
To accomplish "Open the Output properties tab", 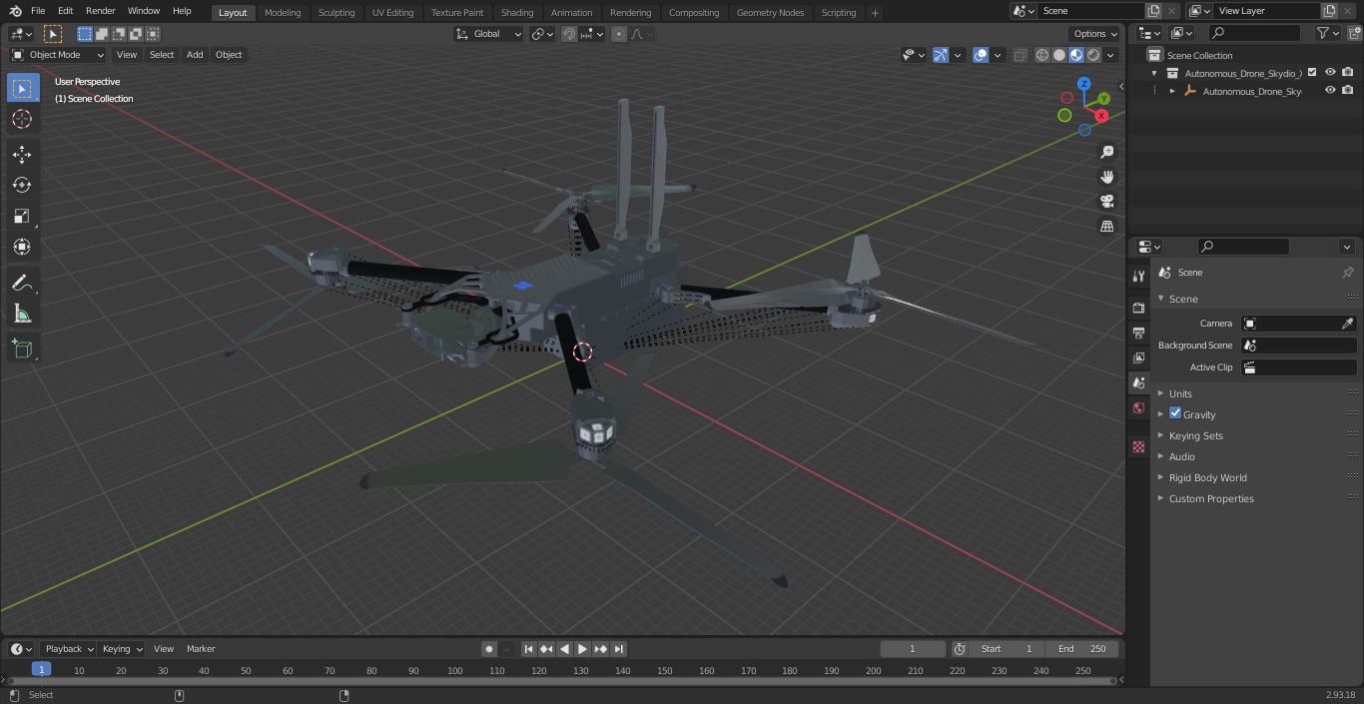I will click(1138, 333).
